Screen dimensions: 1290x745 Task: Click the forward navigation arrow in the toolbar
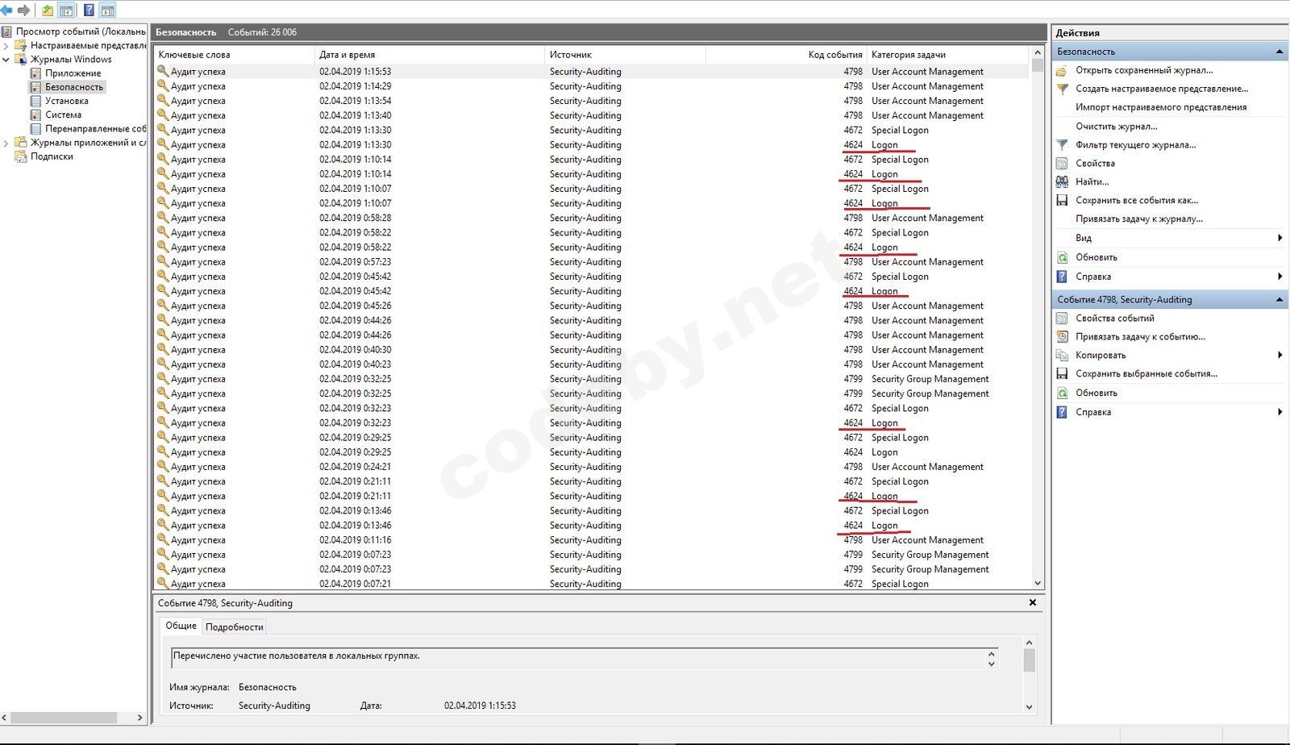pyautogui.click(x=23, y=10)
